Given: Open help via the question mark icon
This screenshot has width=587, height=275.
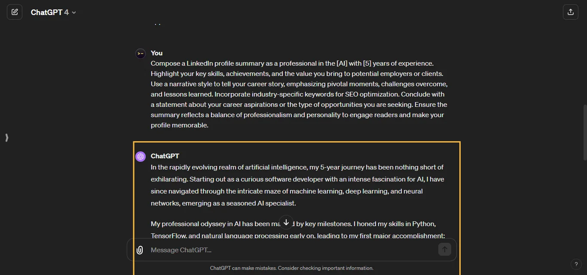Looking at the screenshot, I should [576, 264].
